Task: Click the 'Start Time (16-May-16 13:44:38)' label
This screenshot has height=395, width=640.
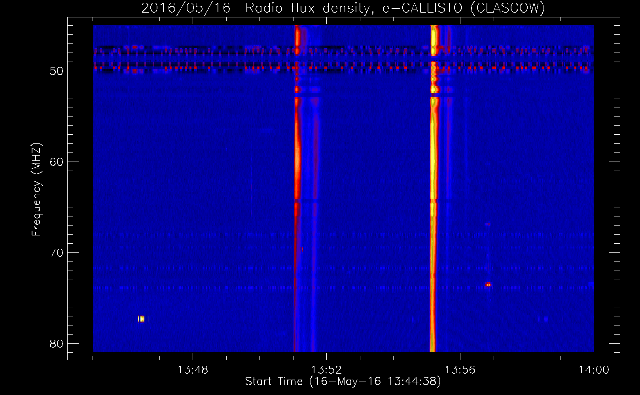Action: pos(343,381)
